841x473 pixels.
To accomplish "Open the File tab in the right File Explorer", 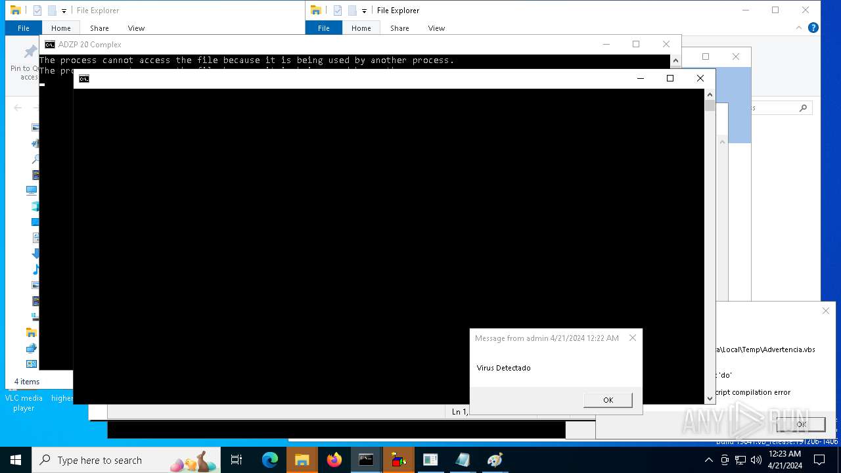I will [x=324, y=28].
